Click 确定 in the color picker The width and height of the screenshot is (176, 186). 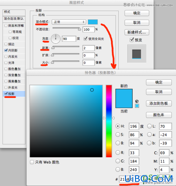coord(159,82)
